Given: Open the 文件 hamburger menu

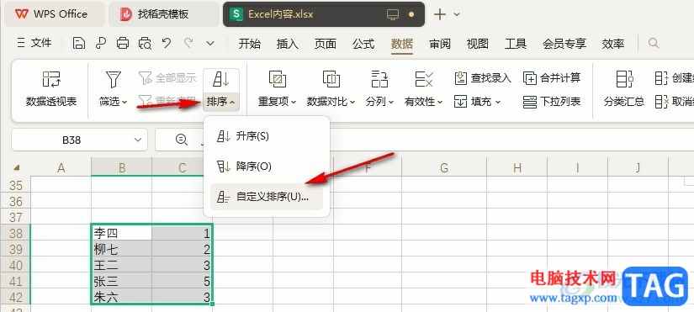Looking at the screenshot, I should (34, 43).
